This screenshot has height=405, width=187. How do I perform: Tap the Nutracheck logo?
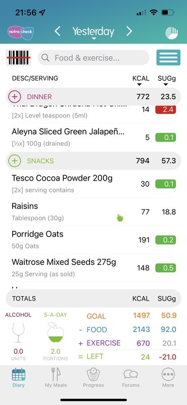21,33
